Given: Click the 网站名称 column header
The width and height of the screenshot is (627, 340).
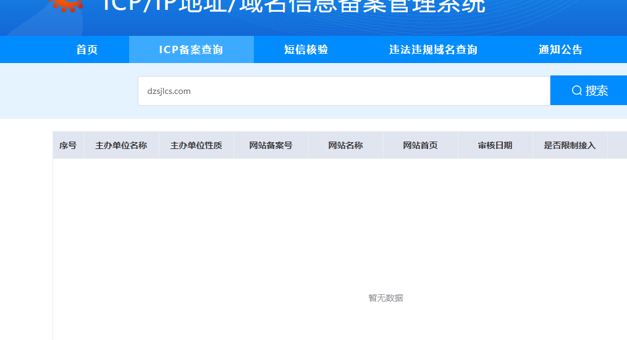Looking at the screenshot, I should tap(345, 146).
